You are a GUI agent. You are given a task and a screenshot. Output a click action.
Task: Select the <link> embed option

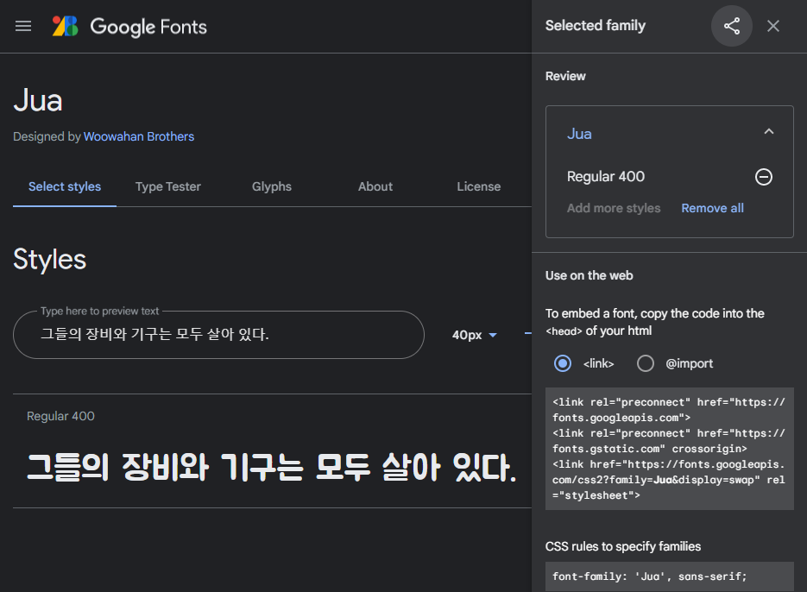562,363
